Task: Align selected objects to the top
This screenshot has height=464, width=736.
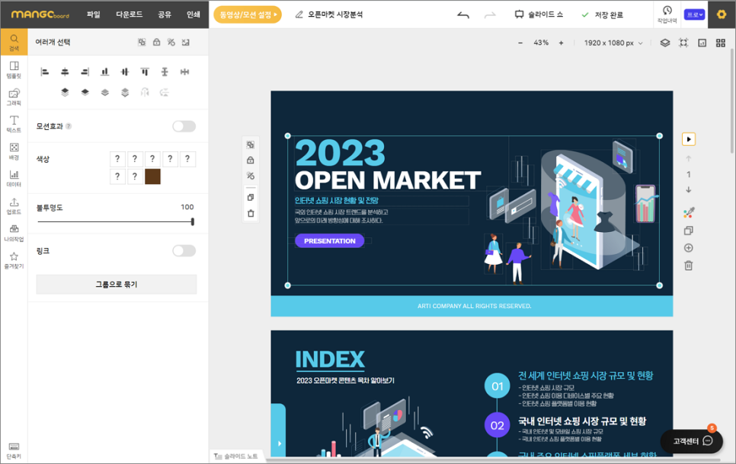Action: click(x=145, y=72)
